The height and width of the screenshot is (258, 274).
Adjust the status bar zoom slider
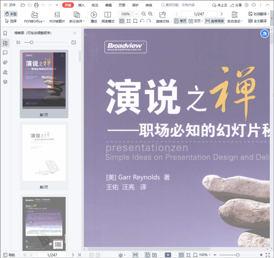click(237, 255)
